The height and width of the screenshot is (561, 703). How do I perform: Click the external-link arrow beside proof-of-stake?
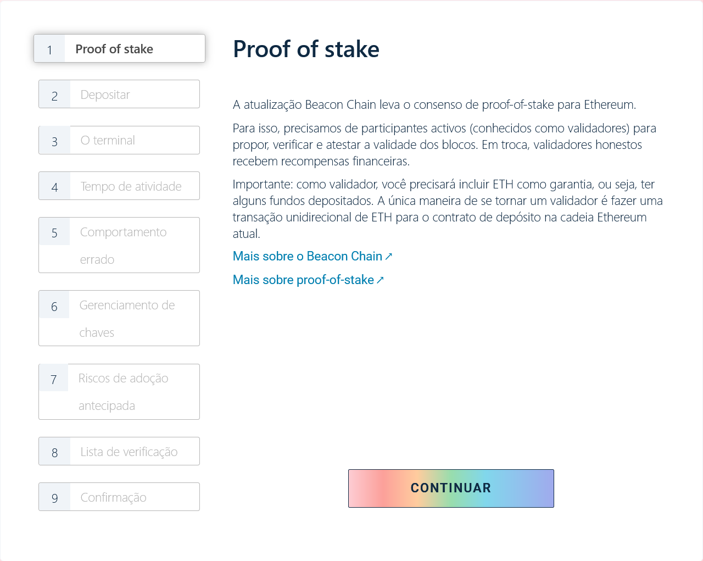[x=381, y=280]
